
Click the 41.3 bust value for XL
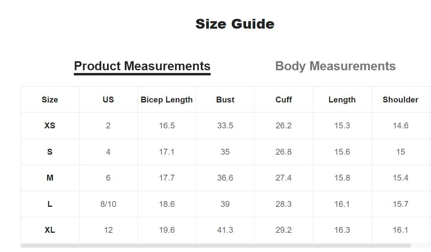tap(225, 230)
